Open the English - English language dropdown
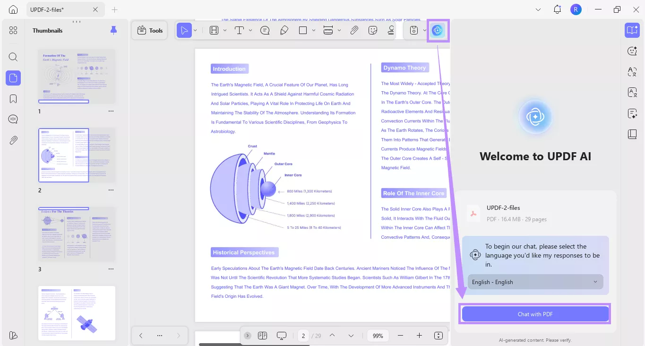 click(x=535, y=282)
